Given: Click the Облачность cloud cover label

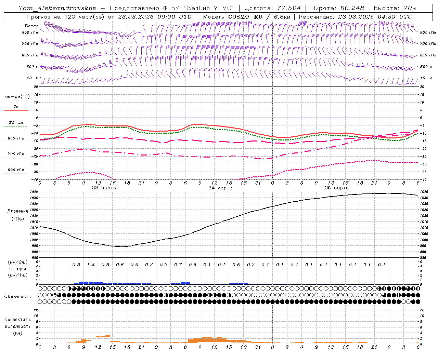Looking at the screenshot, I should point(17,296).
